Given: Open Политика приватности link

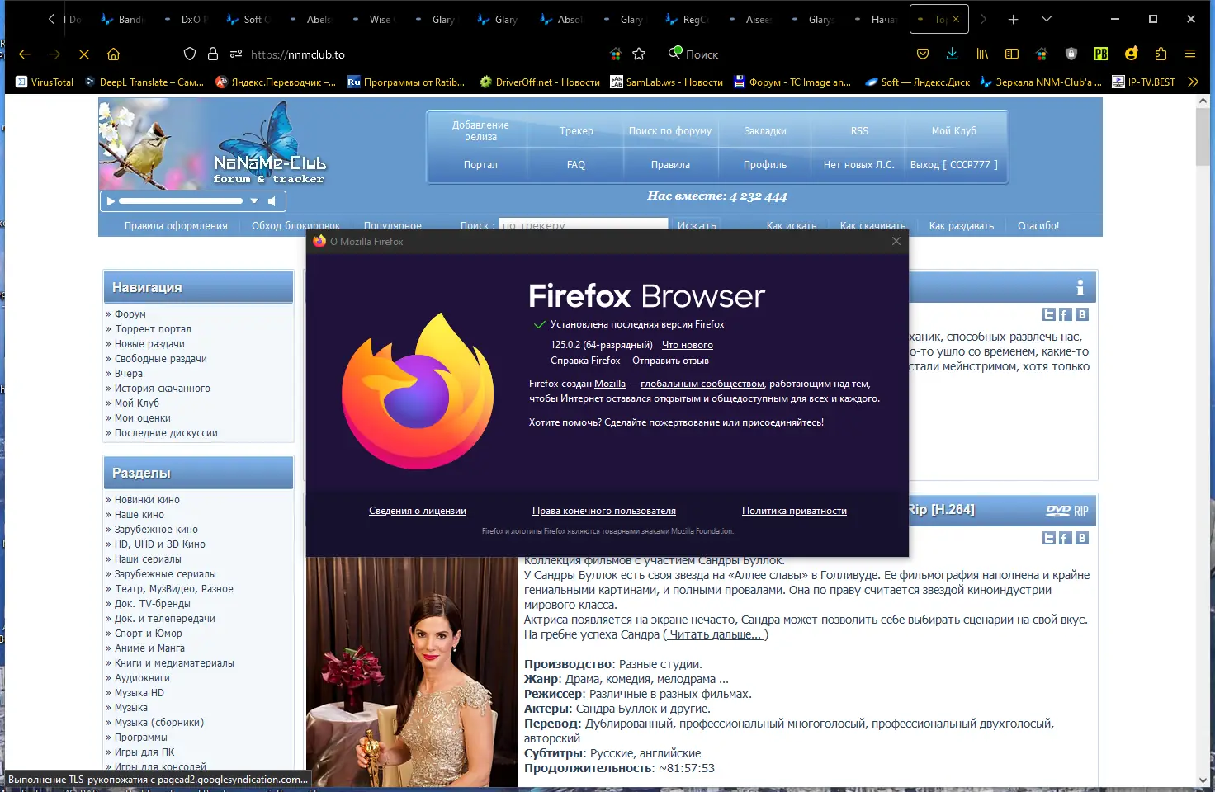Looking at the screenshot, I should pos(794,511).
